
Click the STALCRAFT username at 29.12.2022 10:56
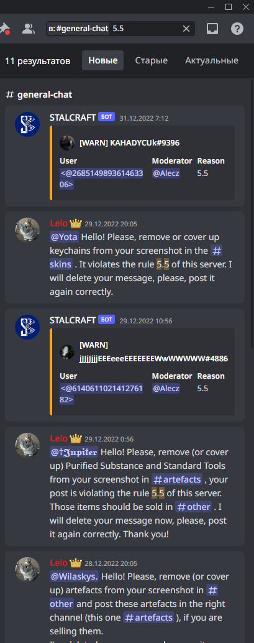[73, 320]
